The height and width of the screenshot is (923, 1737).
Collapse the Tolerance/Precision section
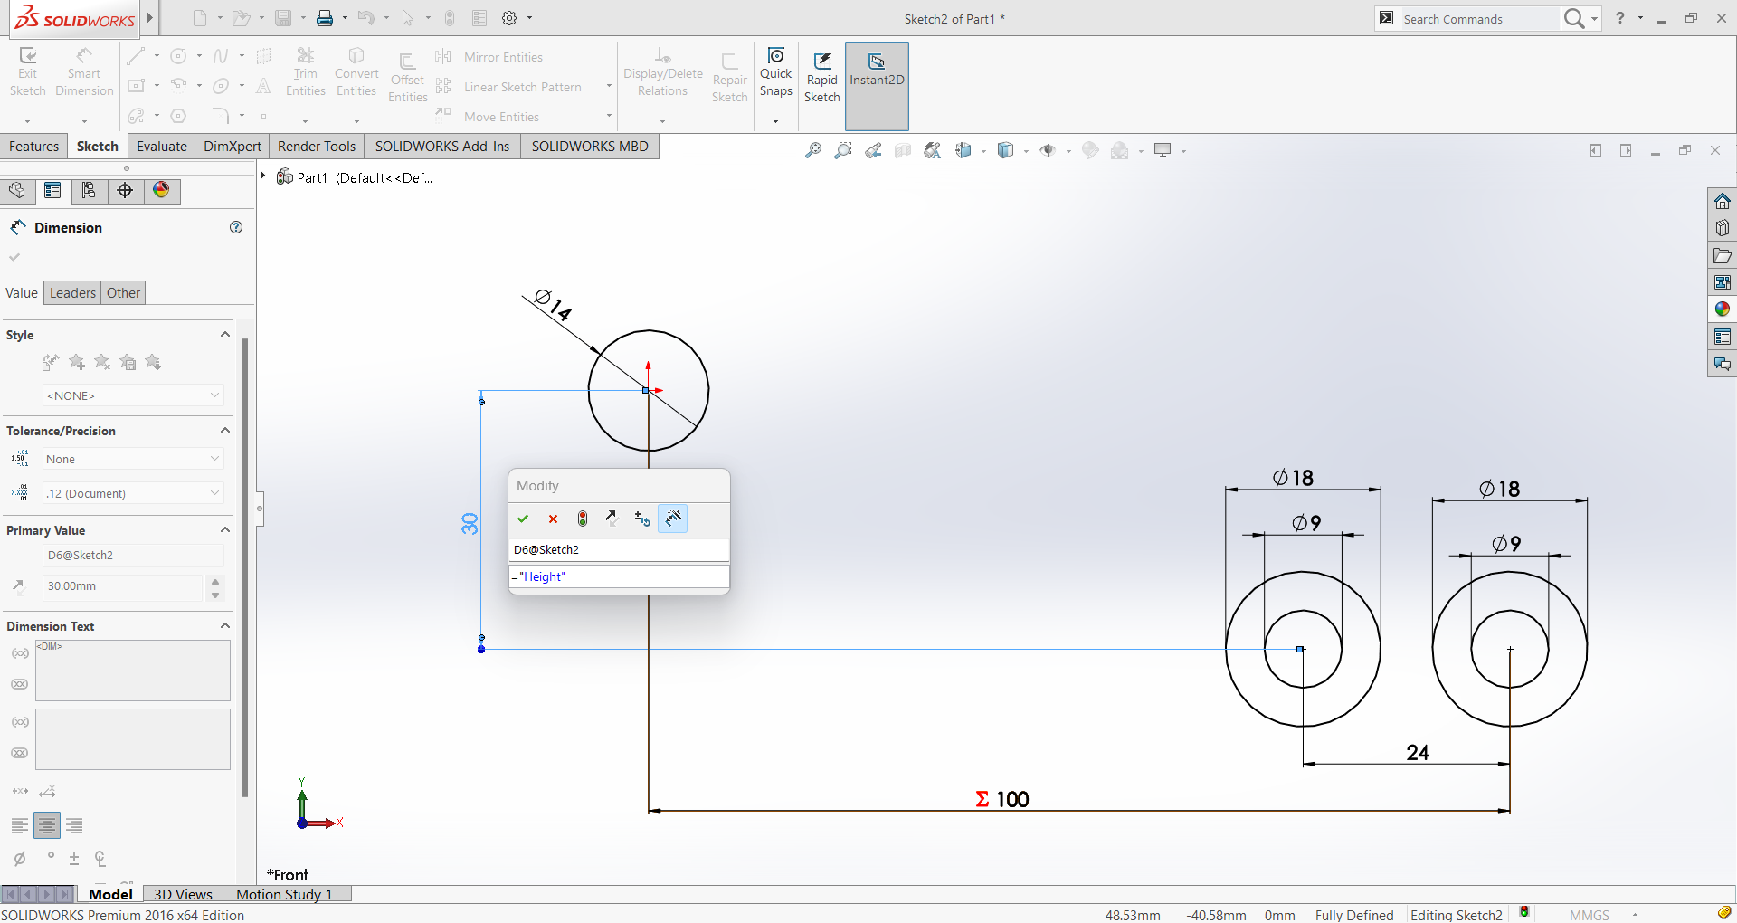tap(225, 430)
